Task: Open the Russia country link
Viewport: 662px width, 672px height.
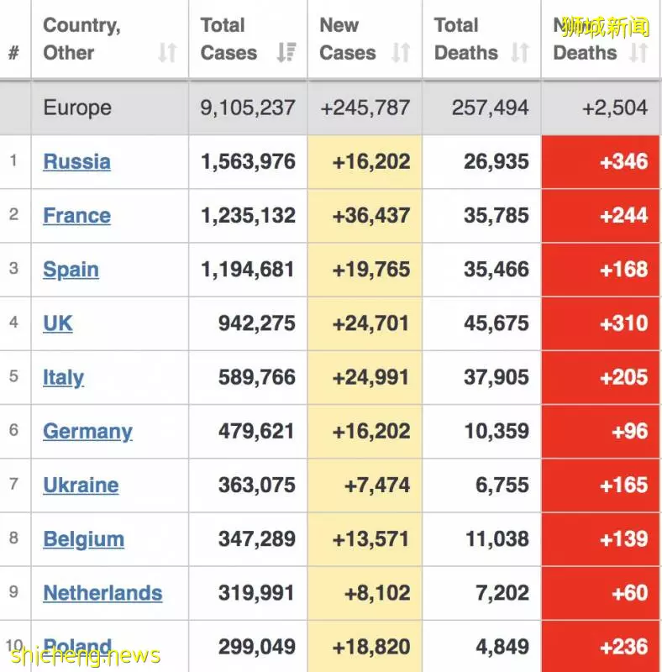Action: 76,162
